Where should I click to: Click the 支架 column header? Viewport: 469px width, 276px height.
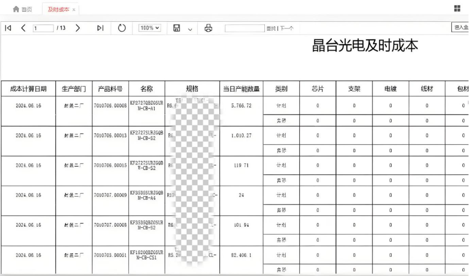click(x=354, y=89)
